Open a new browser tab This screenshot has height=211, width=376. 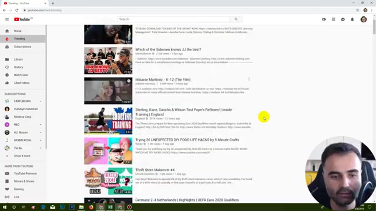[53, 3]
